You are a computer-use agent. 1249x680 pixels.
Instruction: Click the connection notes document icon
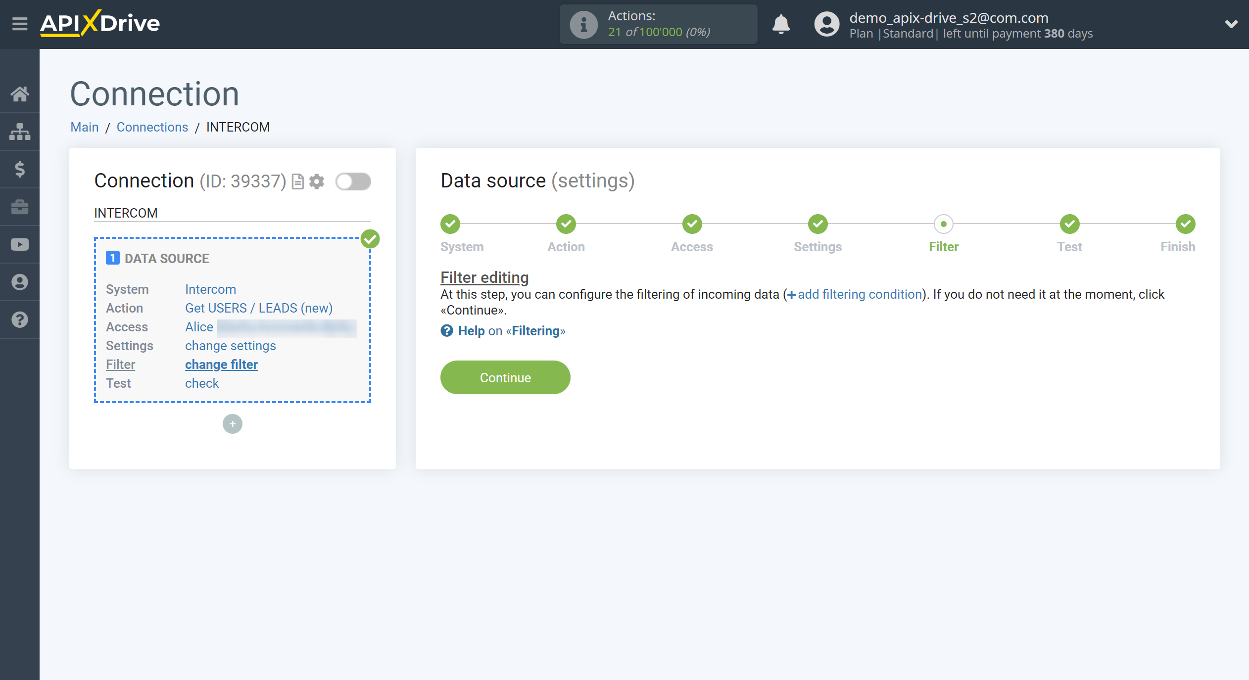(297, 181)
